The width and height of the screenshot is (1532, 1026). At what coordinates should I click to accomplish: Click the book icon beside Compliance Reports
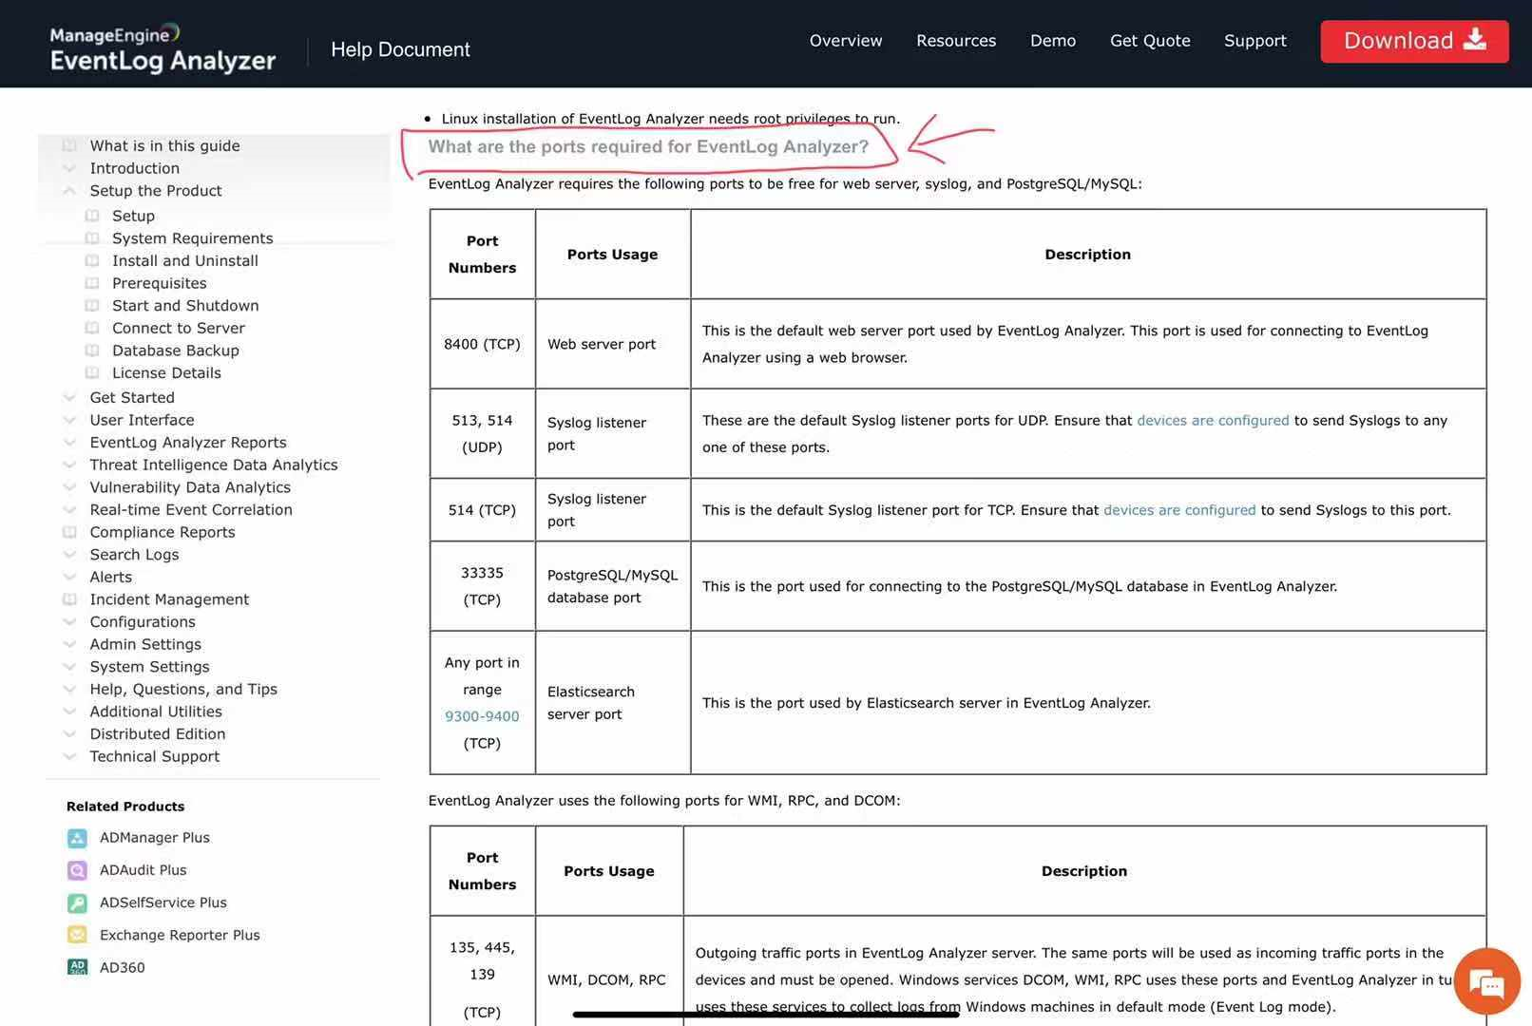tap(69, 532)
